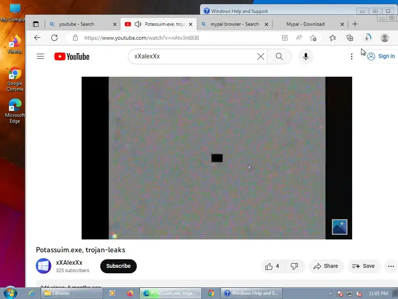Open the tab actions menu icon in Edge
Screen dimensions: 398x299
(x=36, y=24)
